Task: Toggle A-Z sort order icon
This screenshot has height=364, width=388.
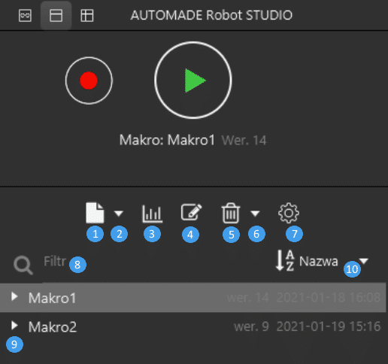Action: coord(285,261)
